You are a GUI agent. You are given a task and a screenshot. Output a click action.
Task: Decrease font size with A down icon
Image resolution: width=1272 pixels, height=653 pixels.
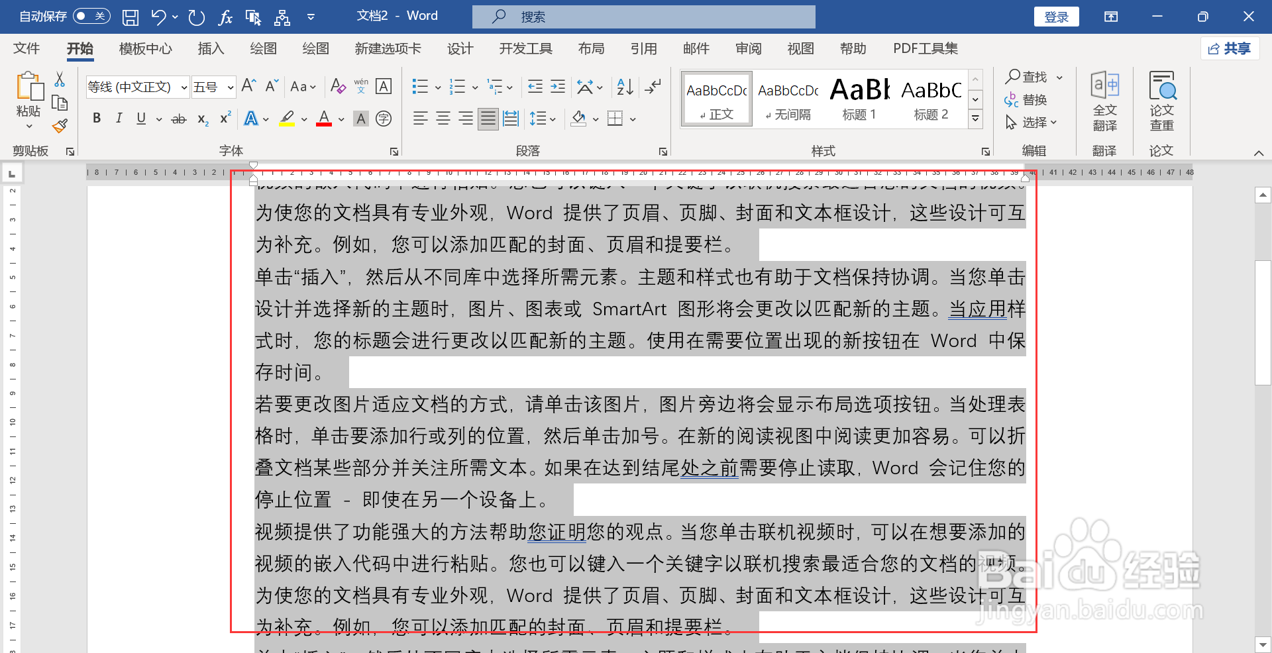pos(272,86)
